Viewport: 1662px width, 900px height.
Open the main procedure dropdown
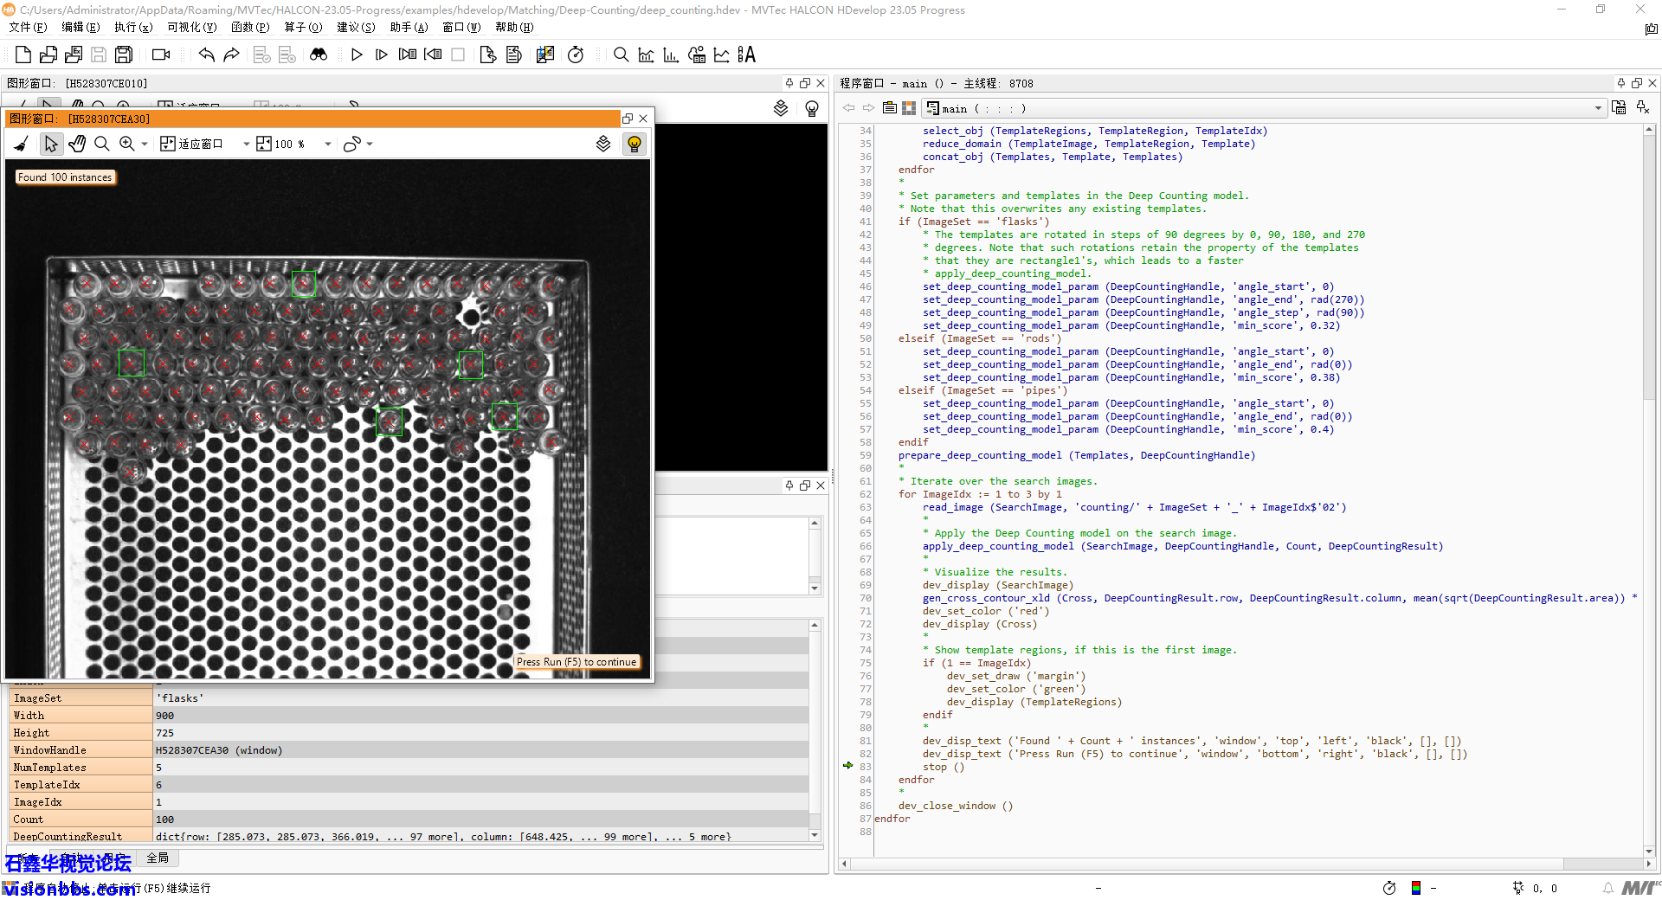1597,108
